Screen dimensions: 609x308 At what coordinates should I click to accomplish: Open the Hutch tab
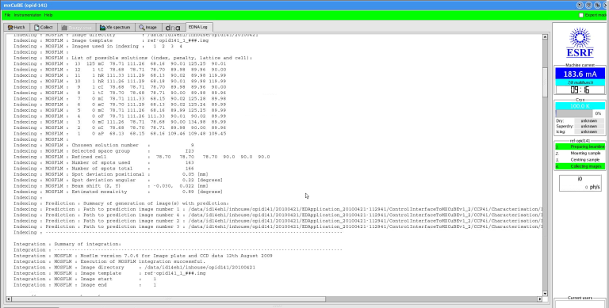[17, 28]
